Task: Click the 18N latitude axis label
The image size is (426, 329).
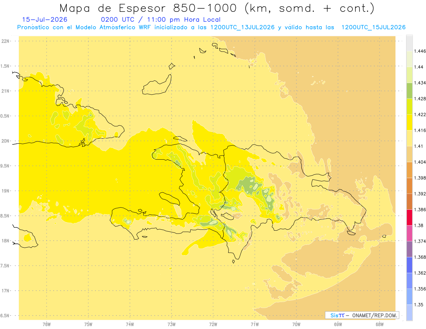Action: point(5,241)
